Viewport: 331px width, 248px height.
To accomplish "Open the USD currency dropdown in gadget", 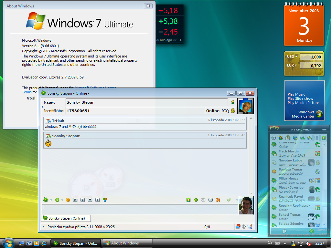I will (292, 57).
